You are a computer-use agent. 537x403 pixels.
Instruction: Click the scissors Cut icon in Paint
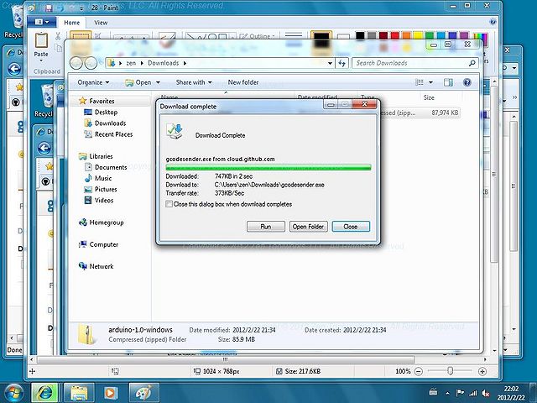pyautogui.click(x=58, y=35)
